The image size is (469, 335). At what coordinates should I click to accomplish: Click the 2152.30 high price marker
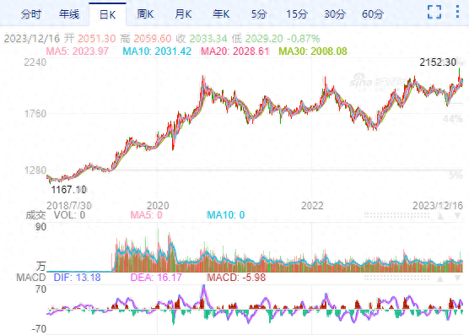[438, 62]
